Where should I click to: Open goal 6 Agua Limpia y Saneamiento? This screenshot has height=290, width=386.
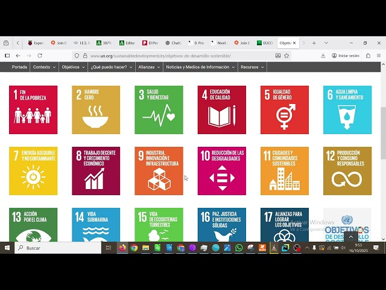(x=347, y=110)
